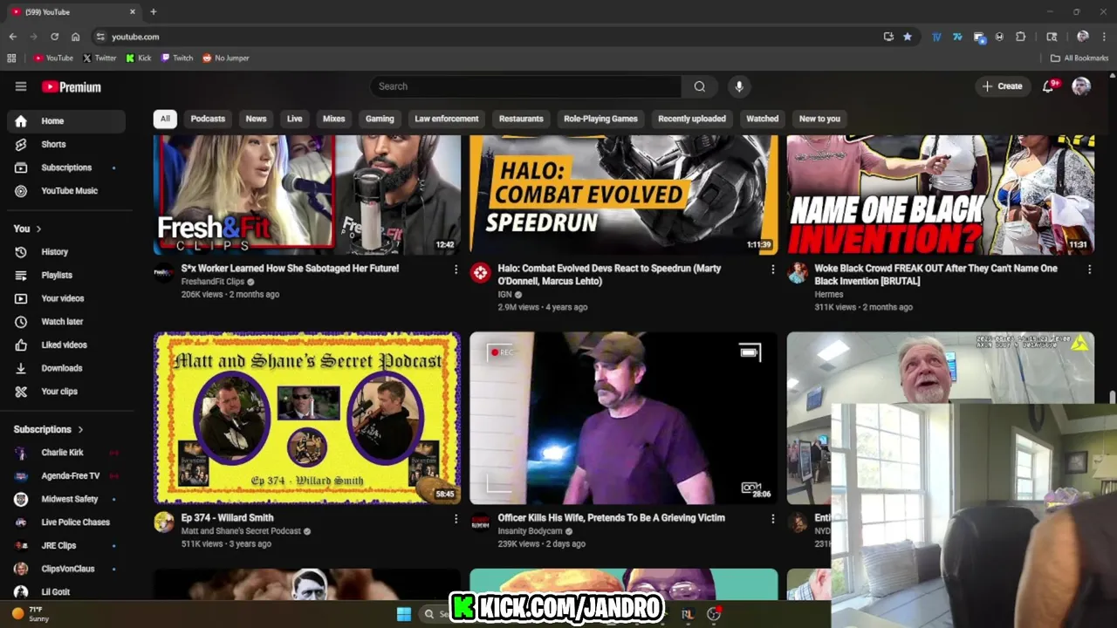Screen dimensions: 1117x628
Task: Open Downloads in the sidebar
Action: pyautogui.click(x=66, y=368)
